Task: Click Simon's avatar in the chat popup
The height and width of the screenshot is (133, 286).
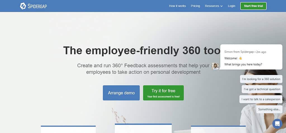Action: pos(215,66)
